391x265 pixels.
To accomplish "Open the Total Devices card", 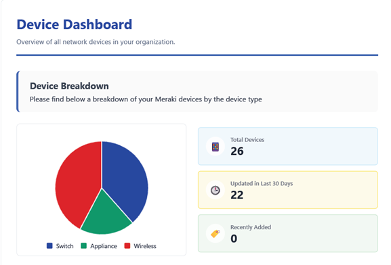I will point(288,146).
